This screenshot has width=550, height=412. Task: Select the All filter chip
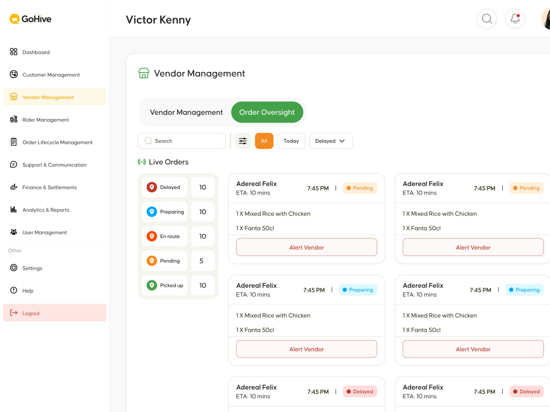[x=264, y=141]
